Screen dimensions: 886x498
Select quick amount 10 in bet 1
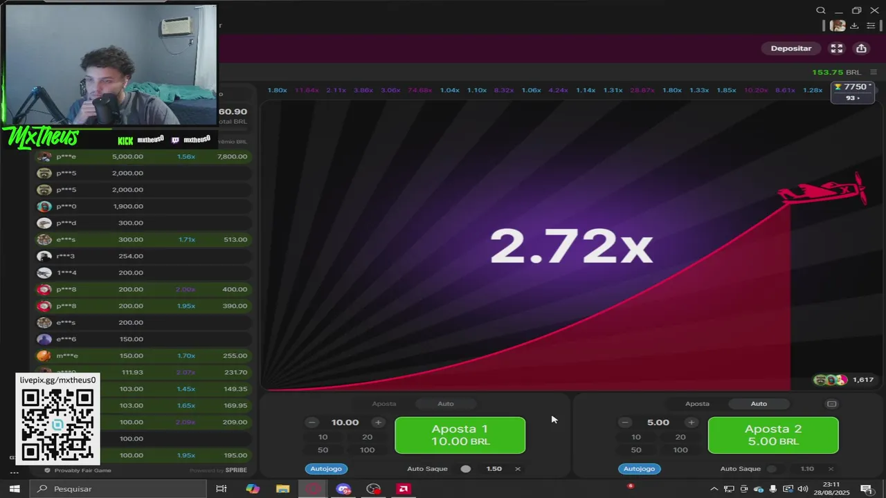click(323, 436)
